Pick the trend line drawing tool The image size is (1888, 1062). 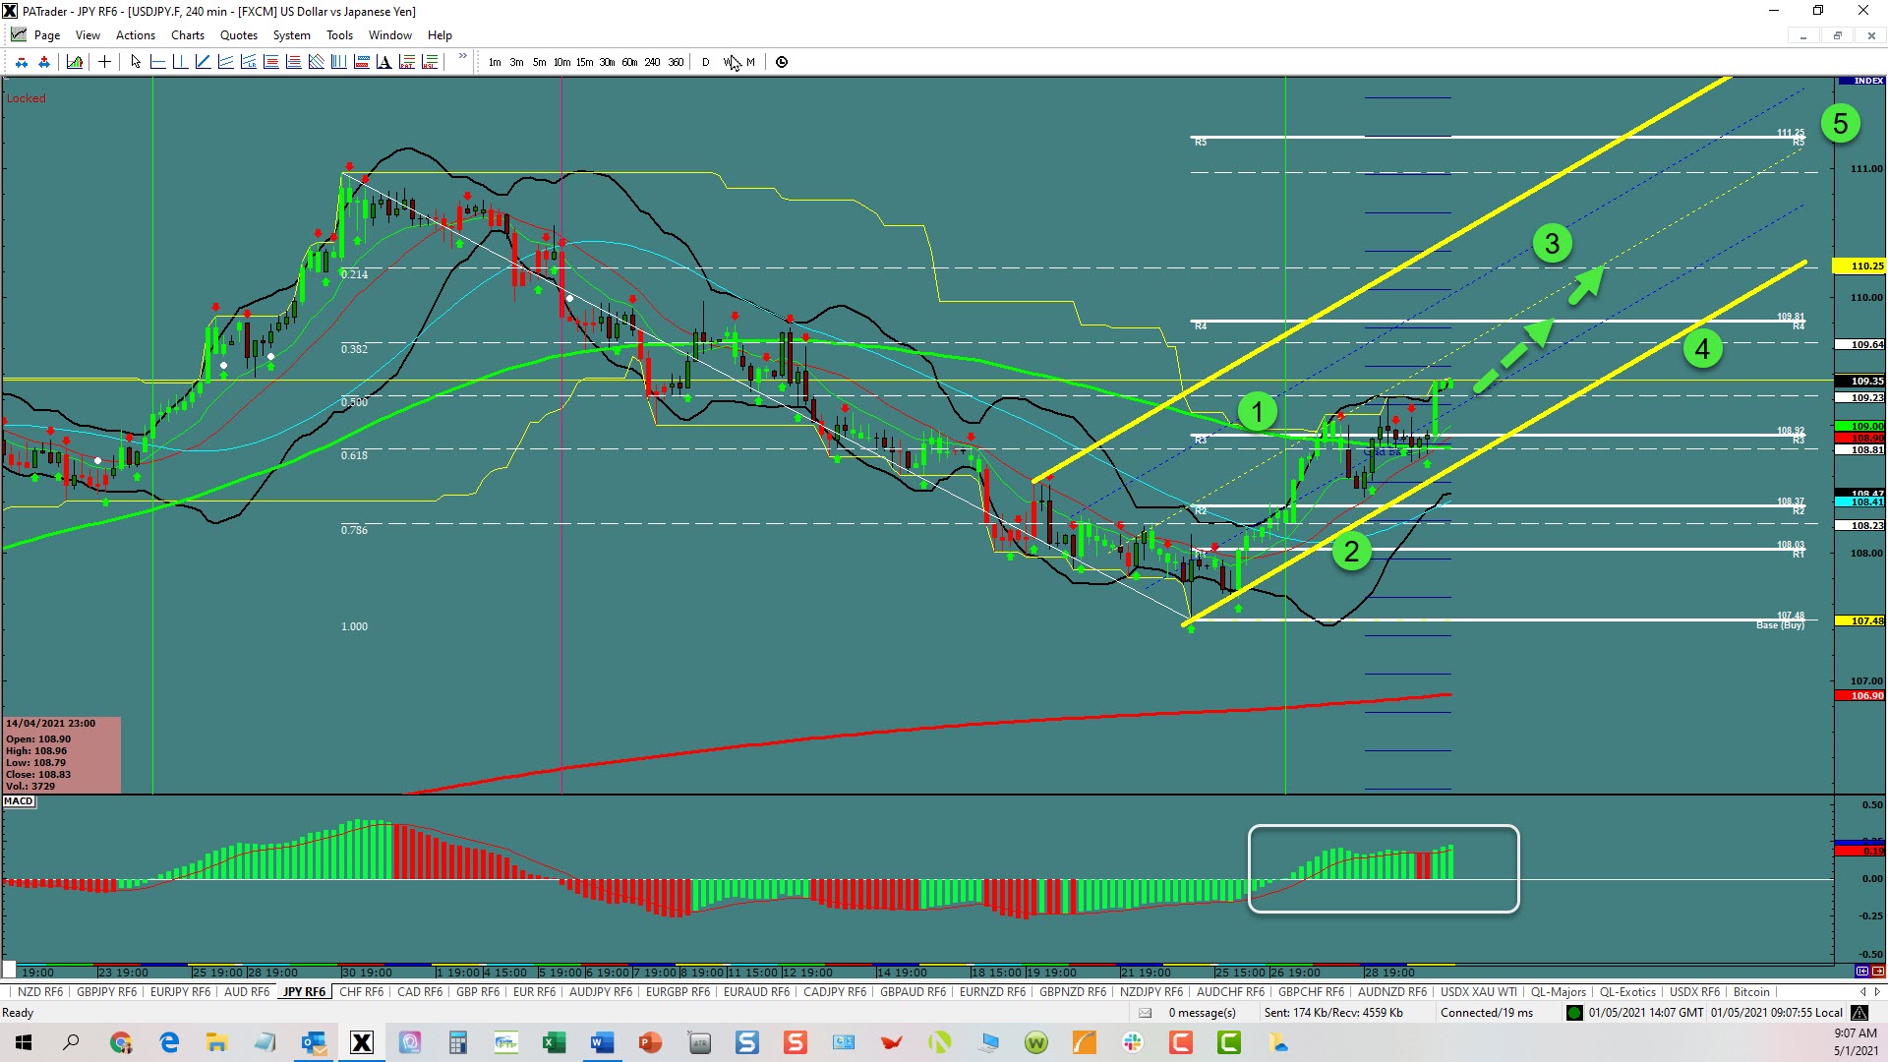tap(203, 62)
